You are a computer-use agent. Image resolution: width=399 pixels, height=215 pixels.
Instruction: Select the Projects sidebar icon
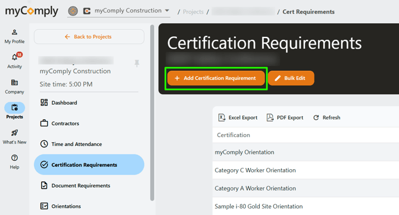click(14, 108)
